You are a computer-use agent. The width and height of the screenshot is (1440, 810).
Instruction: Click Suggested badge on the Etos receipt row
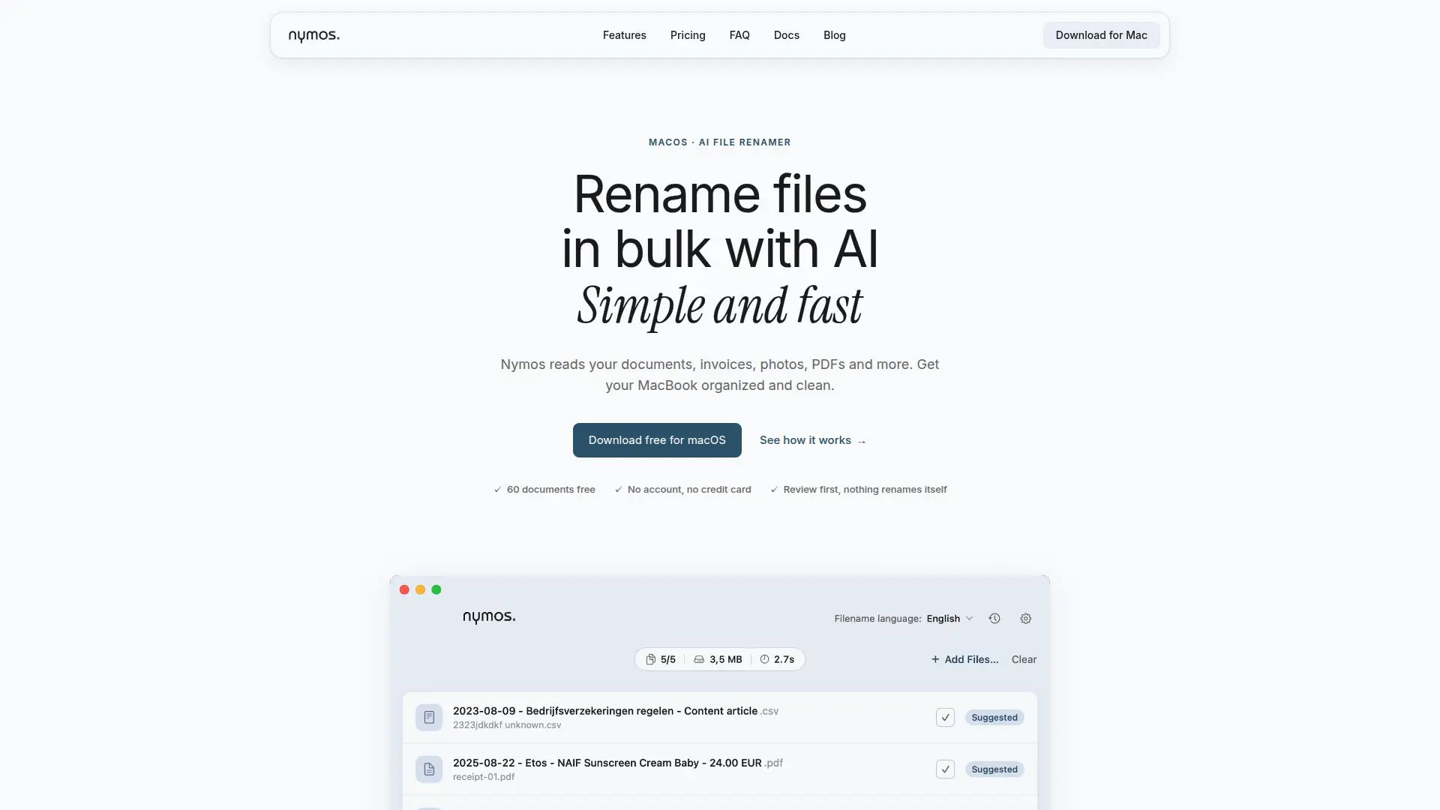pyautogui.click(x=994, y=769)
